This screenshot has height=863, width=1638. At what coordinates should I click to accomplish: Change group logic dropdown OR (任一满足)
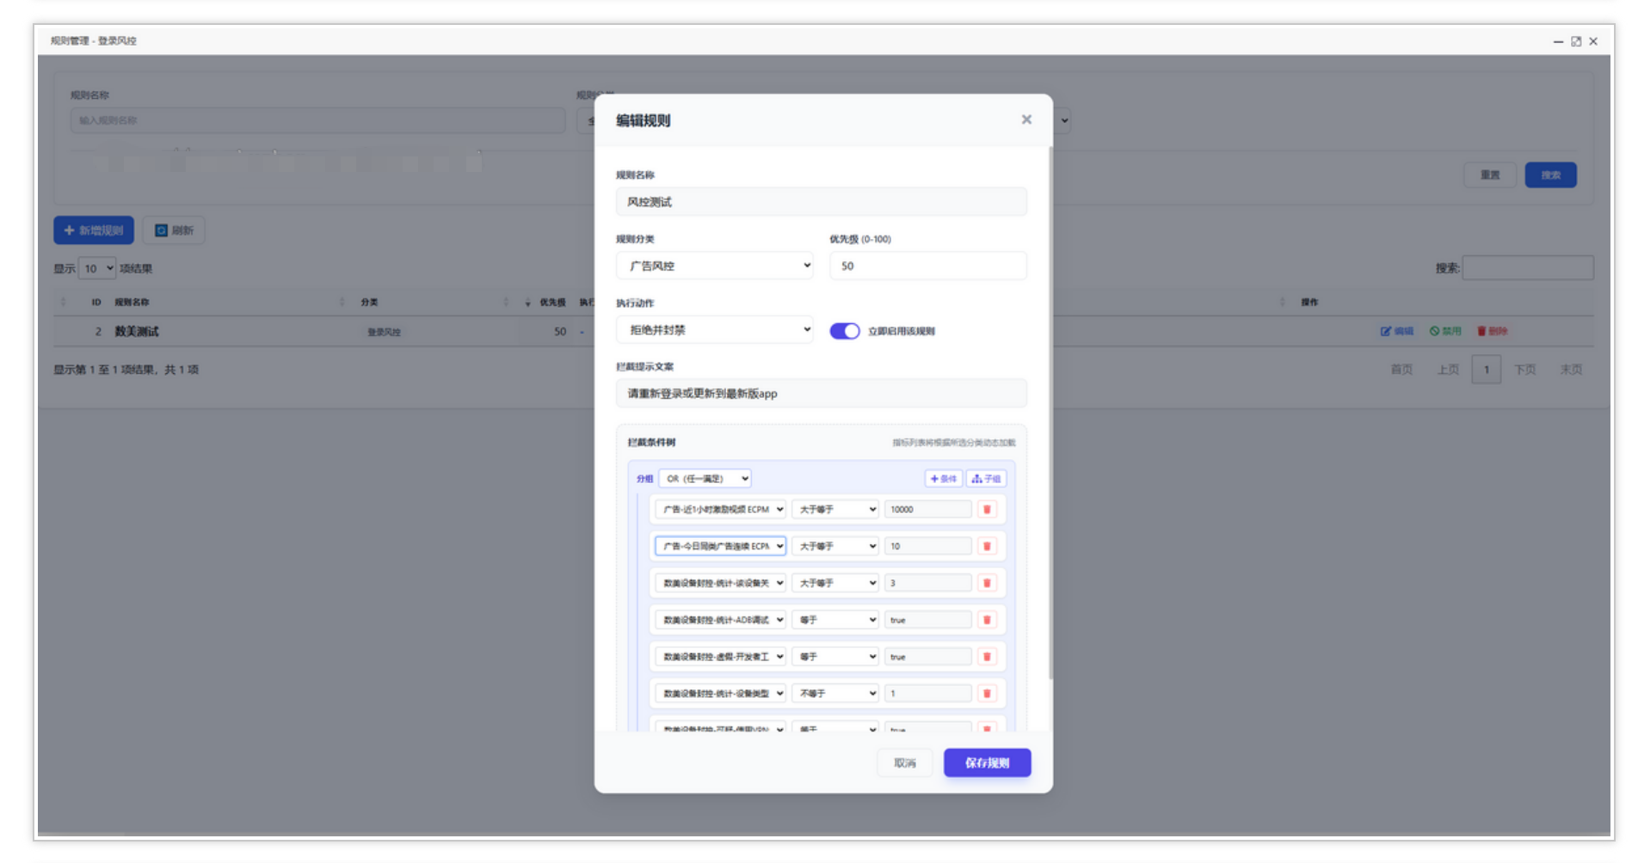coord(705,479)
